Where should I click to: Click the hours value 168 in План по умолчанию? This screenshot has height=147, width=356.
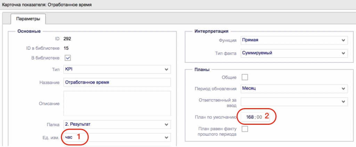pos(250,117)
